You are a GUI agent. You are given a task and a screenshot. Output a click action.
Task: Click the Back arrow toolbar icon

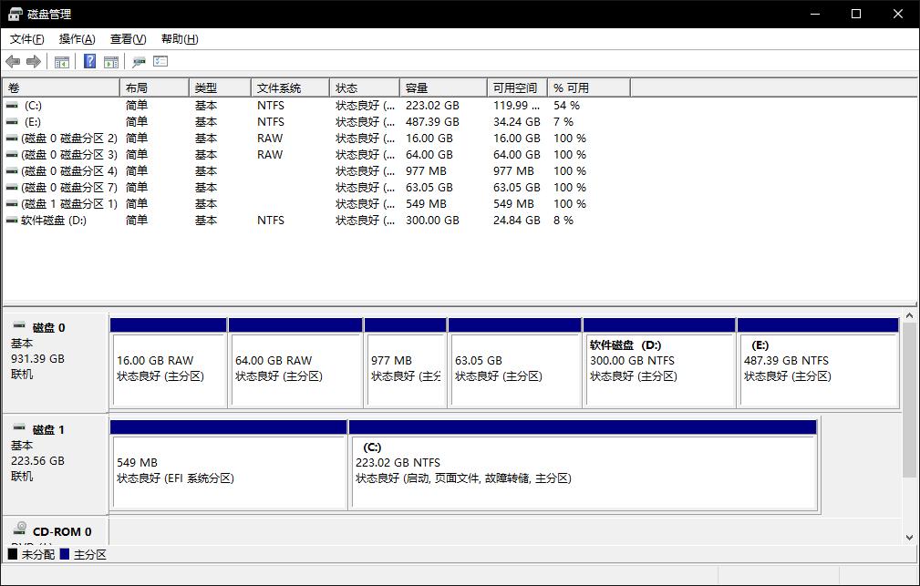click(13, 62)
